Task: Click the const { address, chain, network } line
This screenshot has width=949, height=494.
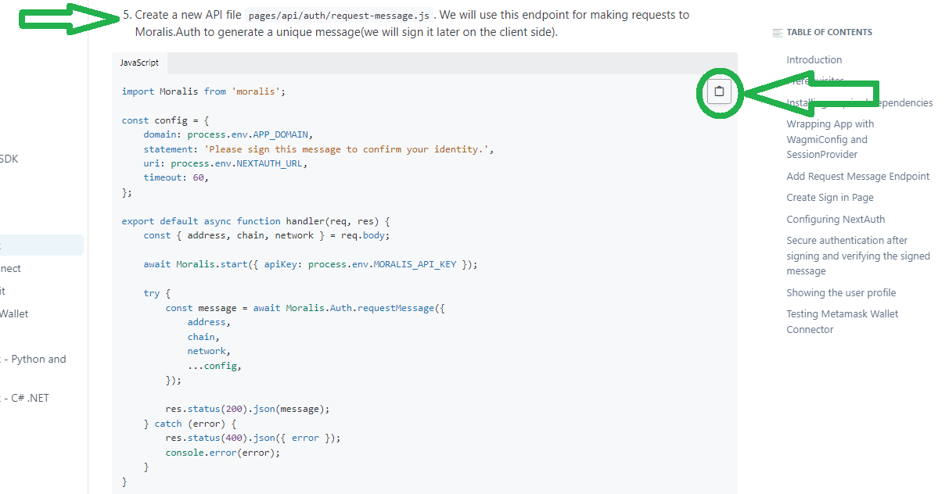Action: click(x=266, y=235)
